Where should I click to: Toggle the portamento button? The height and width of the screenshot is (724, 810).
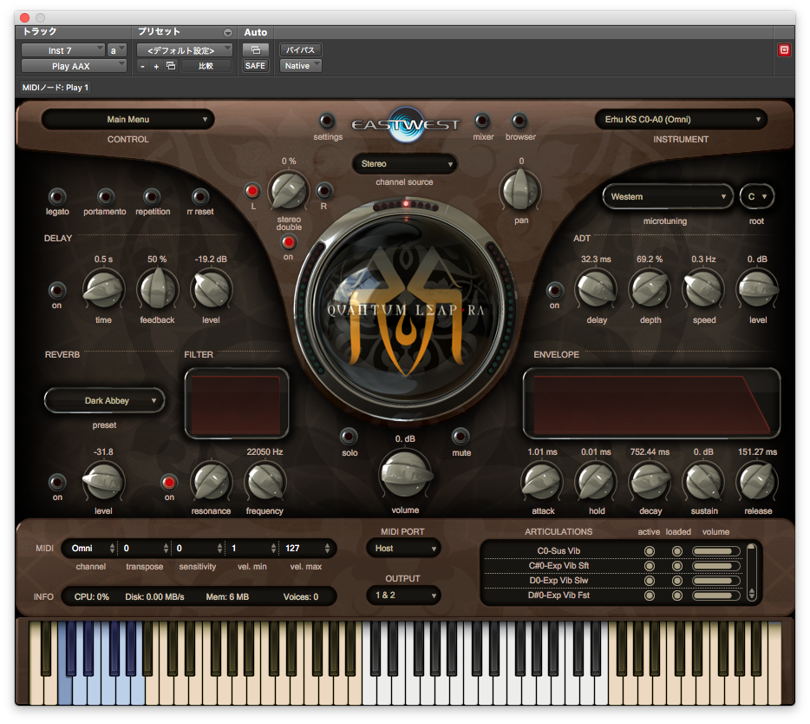click(105, 196)
